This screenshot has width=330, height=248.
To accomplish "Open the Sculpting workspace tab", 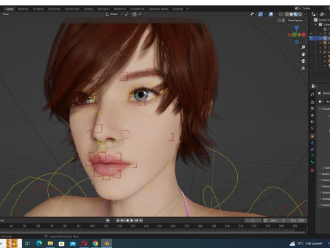I will click(x=38, y=9).
